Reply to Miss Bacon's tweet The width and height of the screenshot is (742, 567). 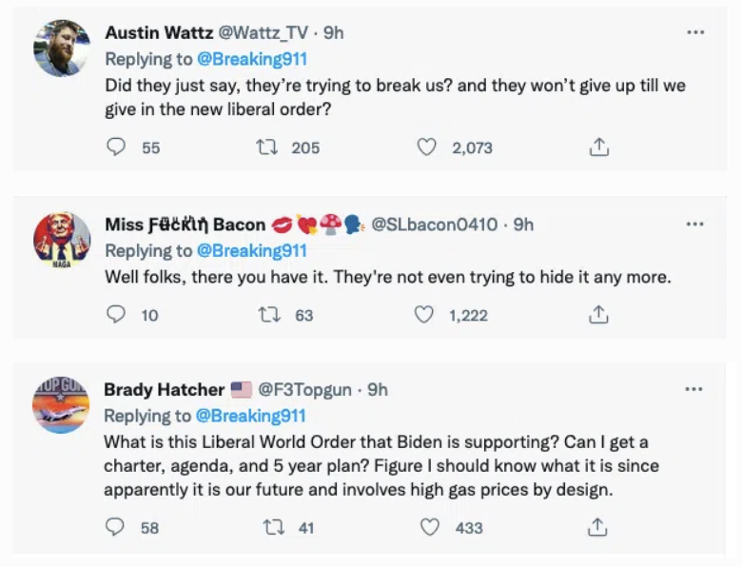pyautogui.click(x=116, y=314)
